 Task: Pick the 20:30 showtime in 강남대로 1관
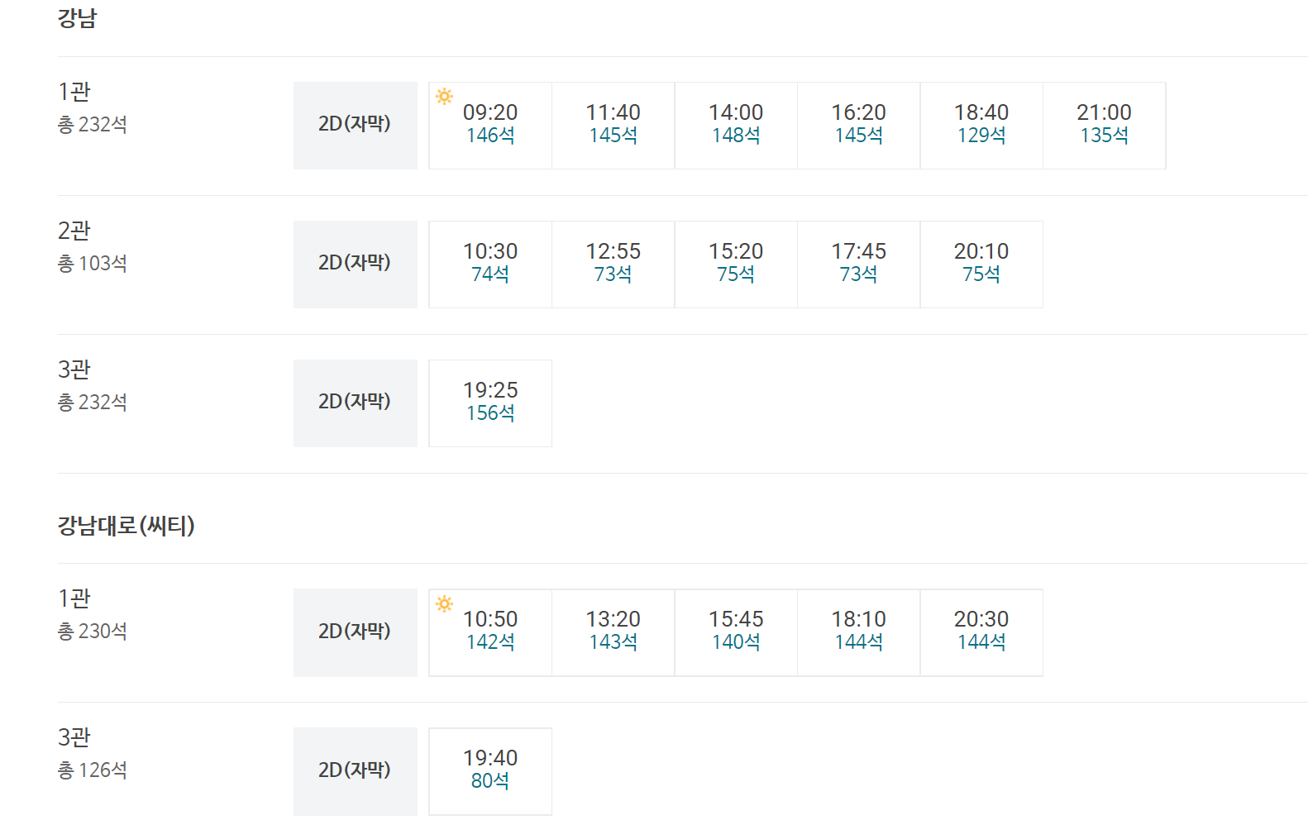pos(981,632)
